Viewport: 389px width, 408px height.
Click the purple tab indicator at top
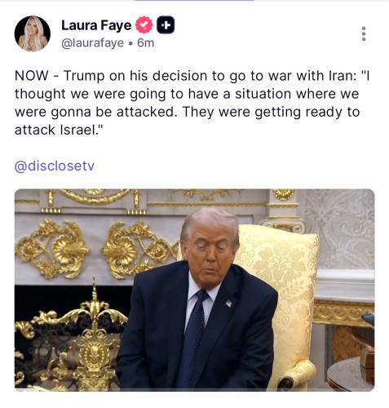pos(194,1)
